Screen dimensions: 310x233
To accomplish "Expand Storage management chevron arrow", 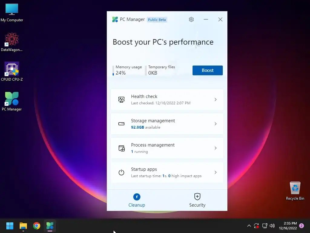I will (216, 124).
